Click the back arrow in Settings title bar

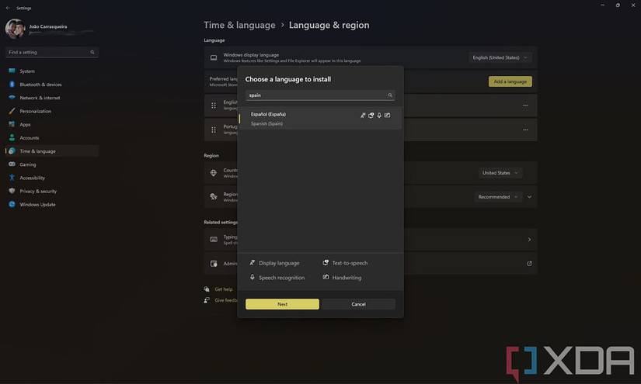coord(9,8)
